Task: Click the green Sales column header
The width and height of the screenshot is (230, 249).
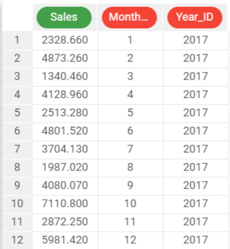Action: click(x=64, y=18)
